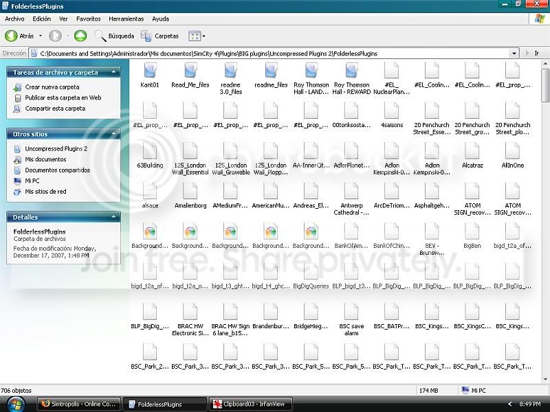Select the 00tonksosta file icon

tap(351, 111)
